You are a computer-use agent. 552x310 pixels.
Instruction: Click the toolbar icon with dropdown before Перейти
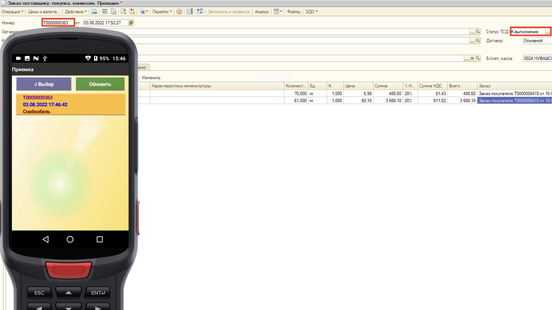click(x=144, y=12)
